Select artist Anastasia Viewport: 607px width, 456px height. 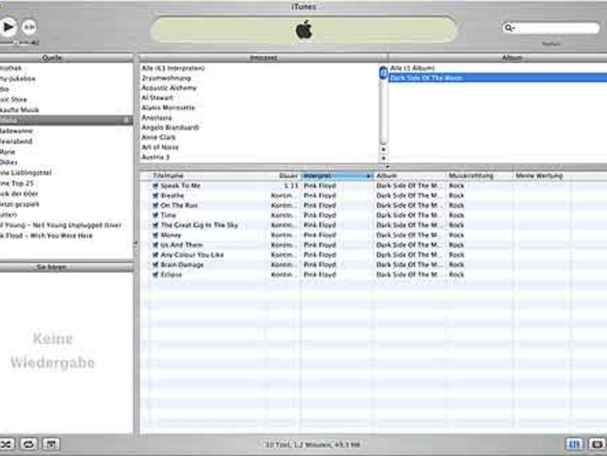tap(156, 118)
